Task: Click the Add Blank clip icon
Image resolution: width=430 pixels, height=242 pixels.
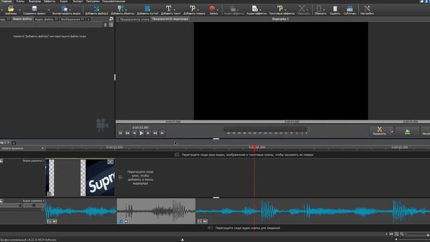Action: [148, 9]
